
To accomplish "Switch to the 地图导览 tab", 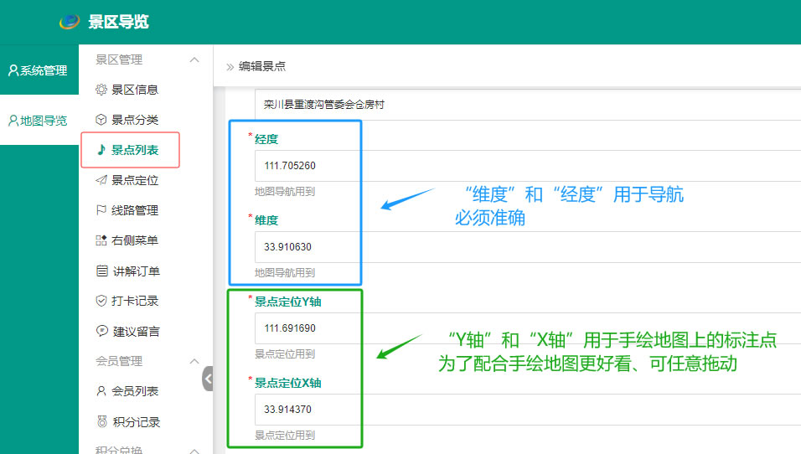I will pyautogui.click(x=39, y=121).
